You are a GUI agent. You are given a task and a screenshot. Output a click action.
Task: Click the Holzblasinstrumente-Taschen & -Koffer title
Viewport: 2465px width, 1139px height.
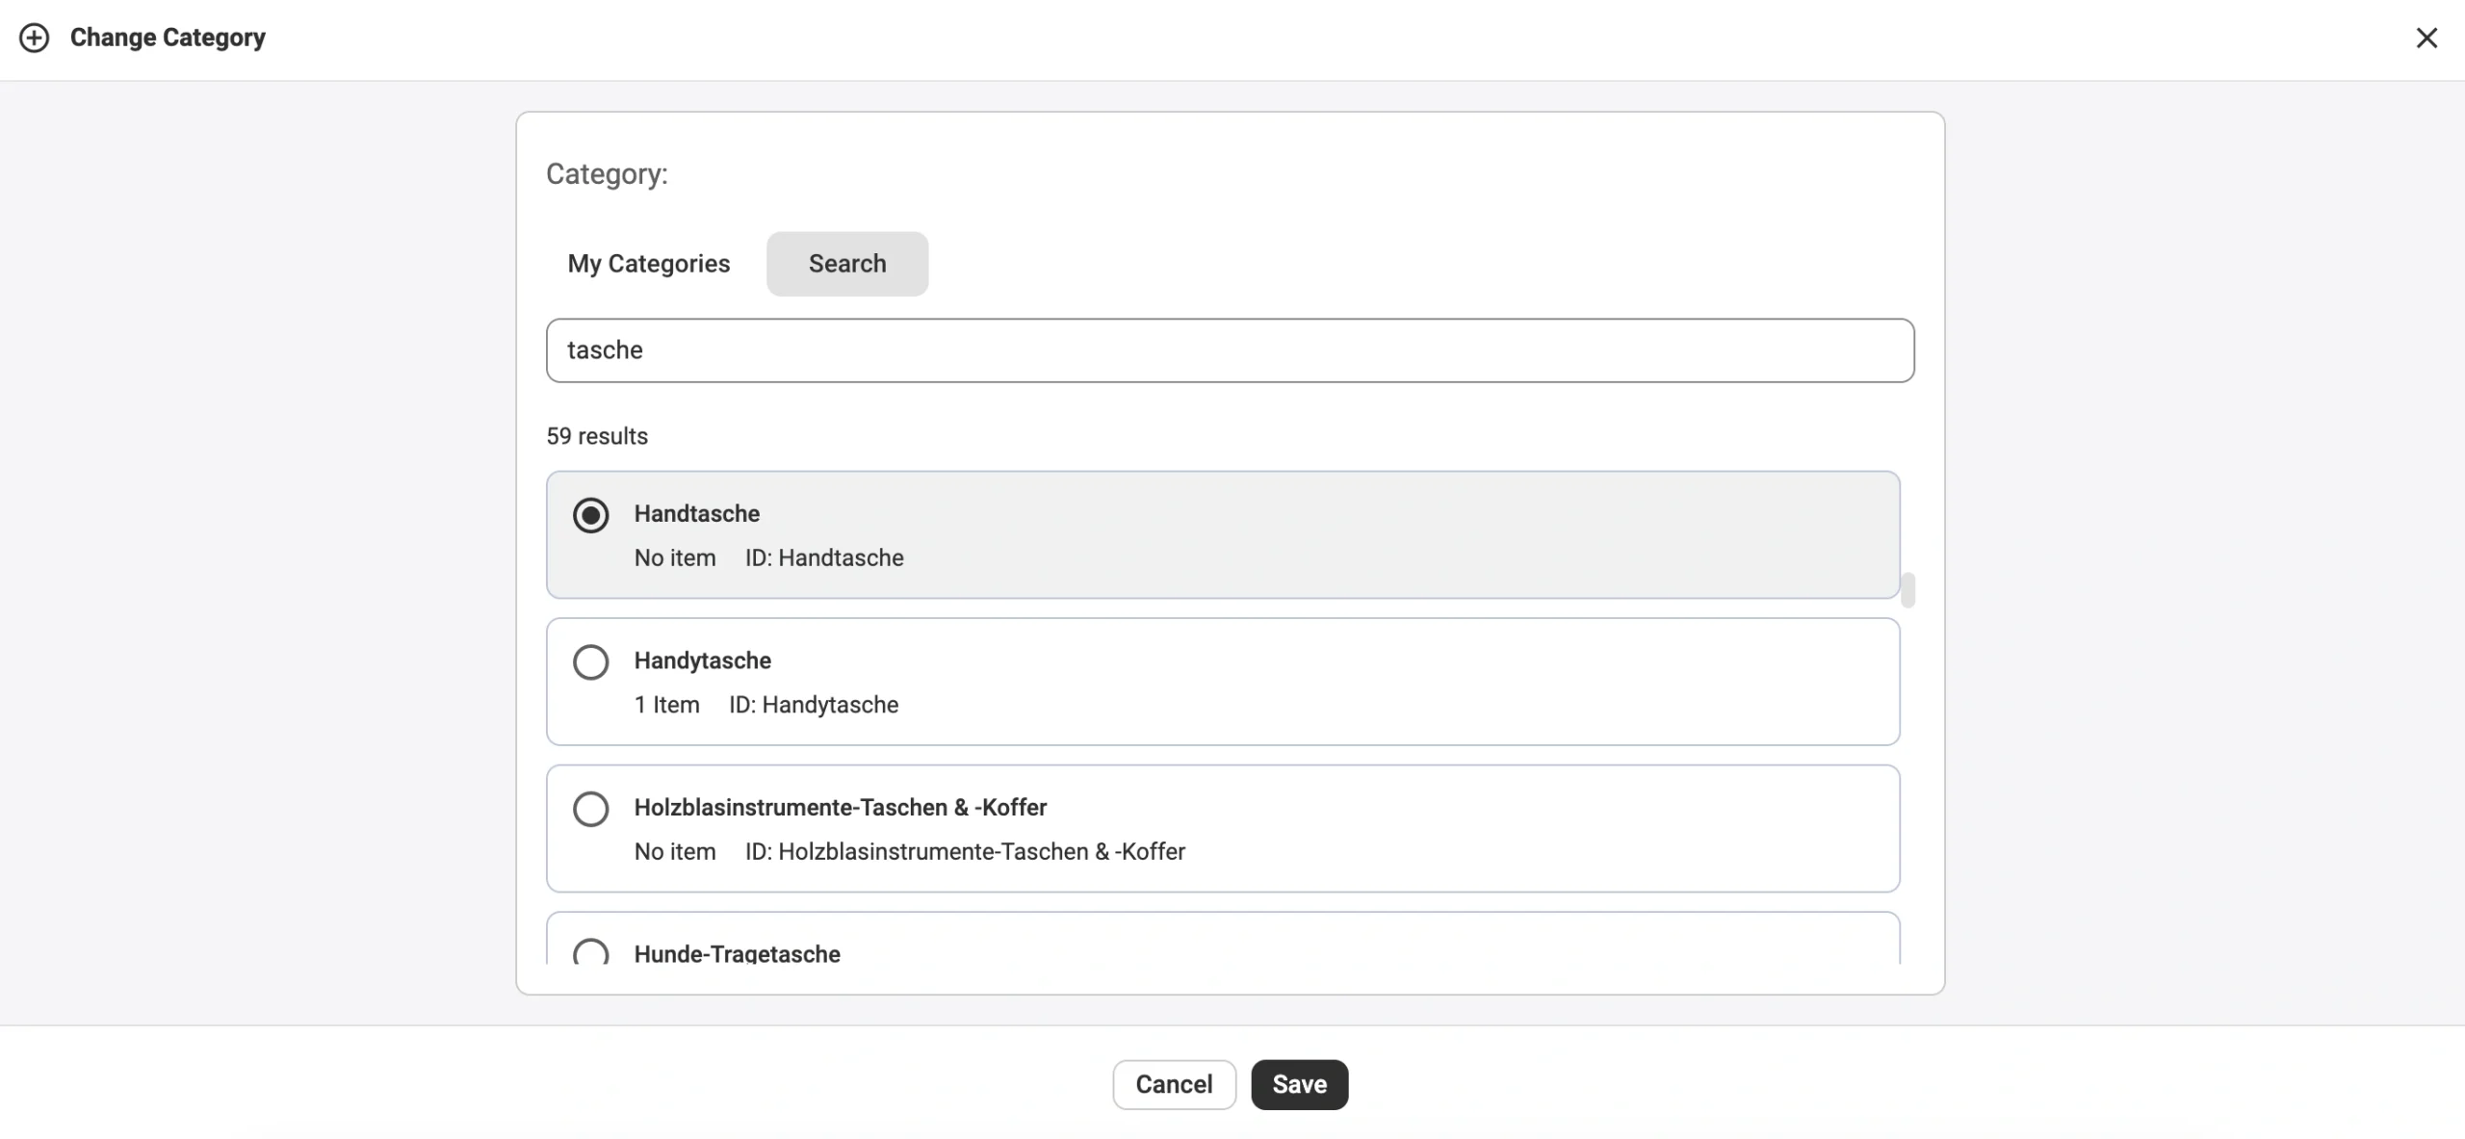coord(840,807)
